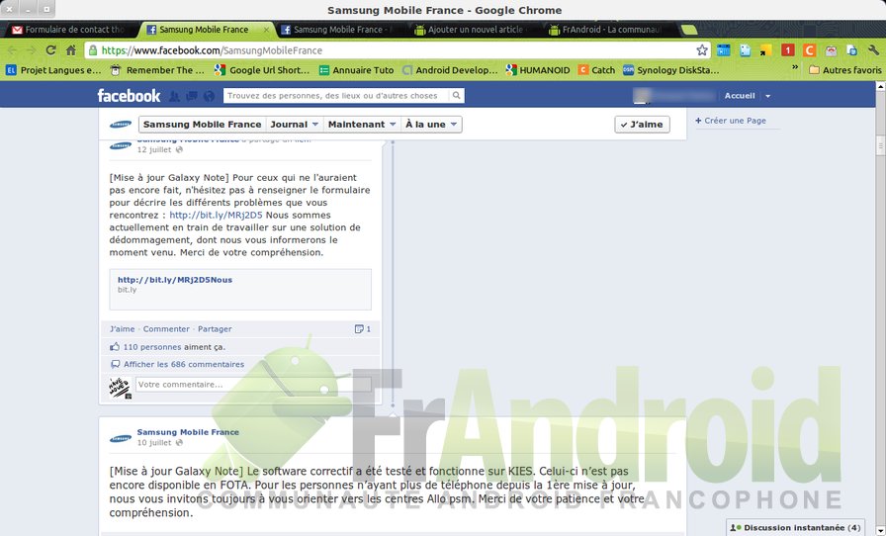Toggle the J'aime page like button
This screenshot has height=536, width=886.
[x=642, y=125]
